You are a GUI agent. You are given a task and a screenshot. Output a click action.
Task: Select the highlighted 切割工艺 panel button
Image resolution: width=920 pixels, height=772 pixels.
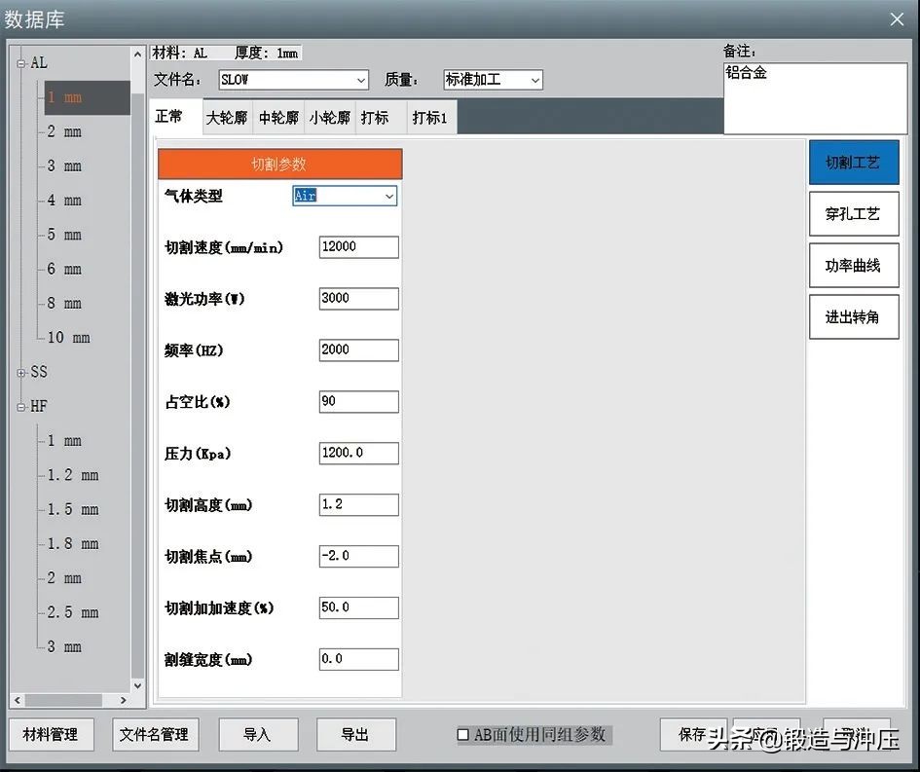[x=853, y=162]
